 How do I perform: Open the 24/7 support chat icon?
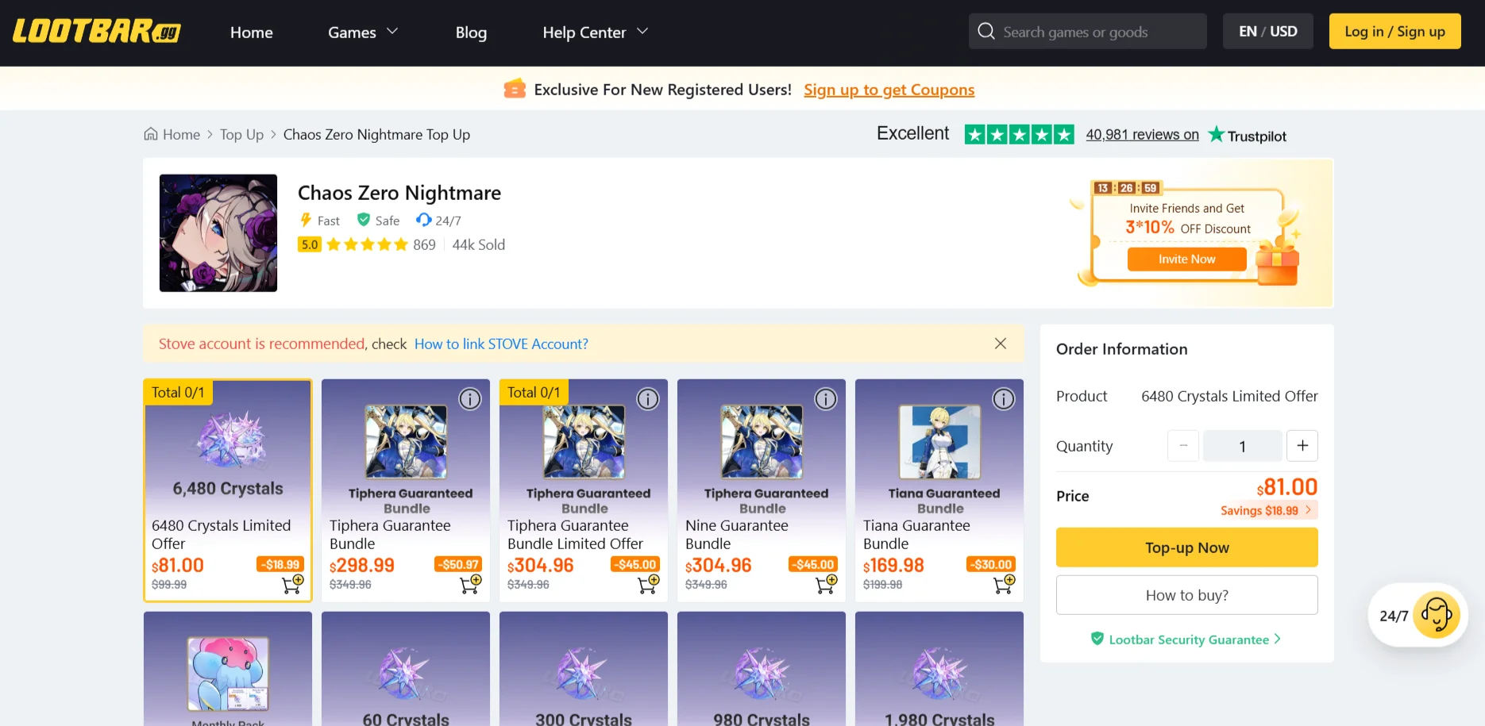[x=1437, y=615]
